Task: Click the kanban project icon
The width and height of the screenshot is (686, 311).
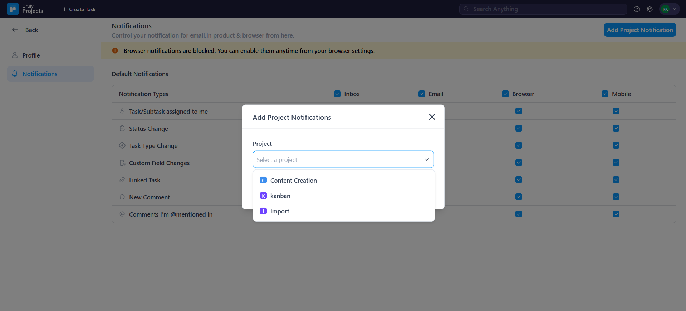Action: click(x=263, y=196)
